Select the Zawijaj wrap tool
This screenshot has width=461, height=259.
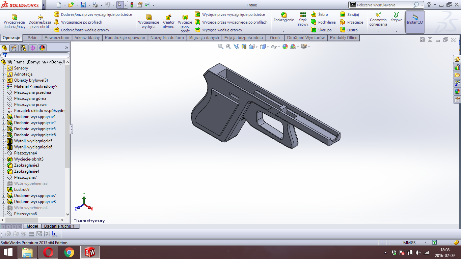click(349, 15)
